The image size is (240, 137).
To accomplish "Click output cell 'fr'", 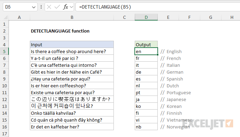I will tap(146, 58).
